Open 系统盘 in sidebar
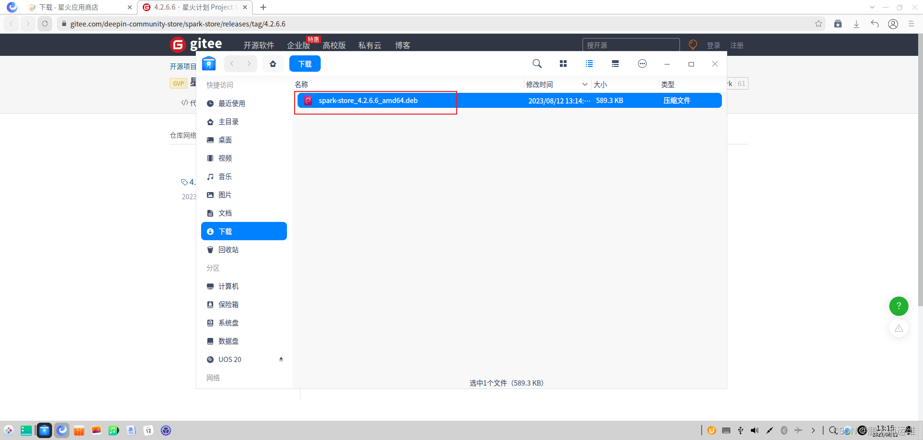923x440 pixels. (x=244, y=323)
